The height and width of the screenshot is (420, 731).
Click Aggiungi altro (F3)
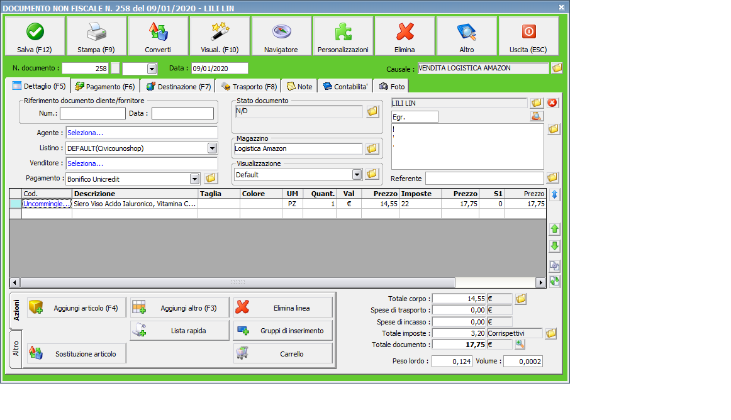pos(179,307)
